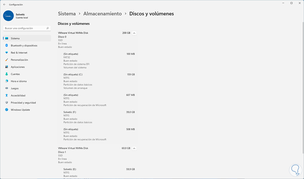
Task: Go to Accesibilidad settings
Action: coord(18,96)
